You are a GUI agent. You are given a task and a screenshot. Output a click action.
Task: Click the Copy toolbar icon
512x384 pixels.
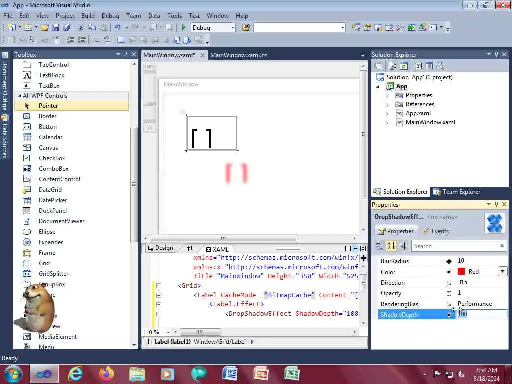pyautogui.click(x=92, y=28)
